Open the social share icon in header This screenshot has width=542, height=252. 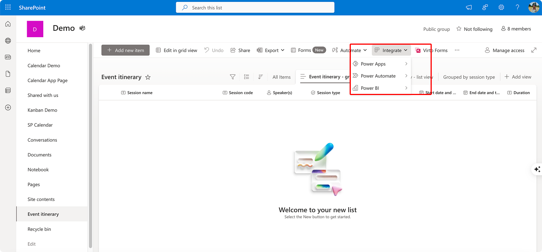pyautogui.click(x=485, y=8)
